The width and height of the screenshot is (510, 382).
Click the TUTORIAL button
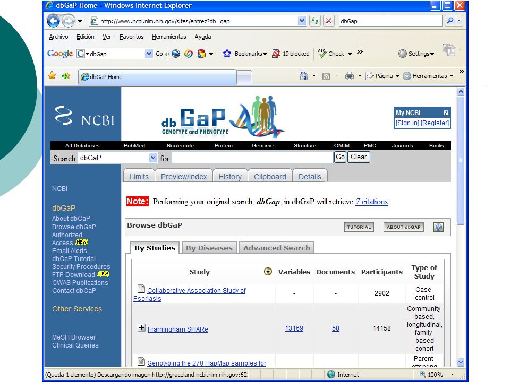359,227
